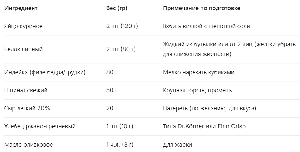Click the 'Мелко нарезать кубиками' note
This screenshot has width=300, height=152.
(199, 72)
